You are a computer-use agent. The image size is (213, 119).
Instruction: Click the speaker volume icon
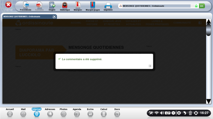[x=162, y=113]
